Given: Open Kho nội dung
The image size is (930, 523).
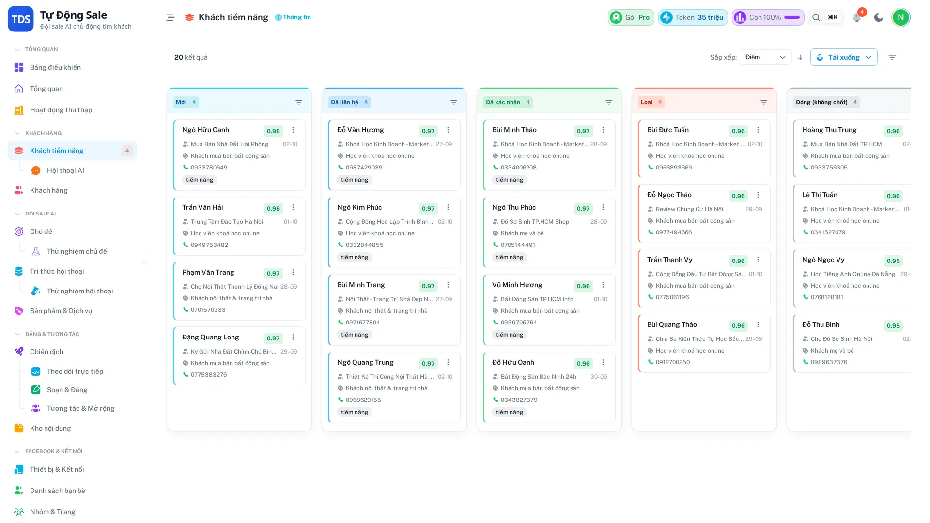Looking at the screenshot, I should coord(72,428).
